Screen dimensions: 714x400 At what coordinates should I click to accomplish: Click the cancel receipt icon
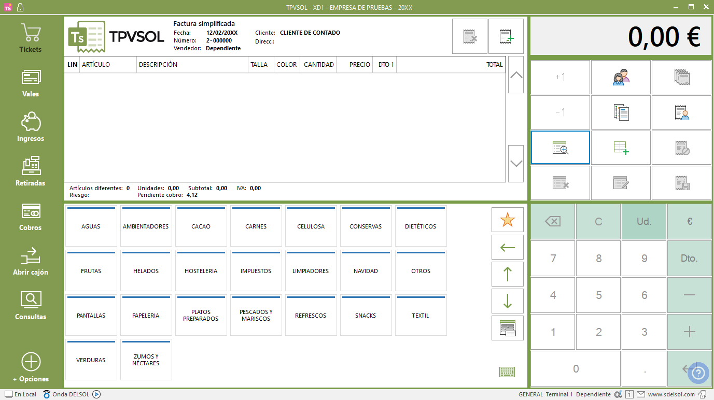pos(681,148)
